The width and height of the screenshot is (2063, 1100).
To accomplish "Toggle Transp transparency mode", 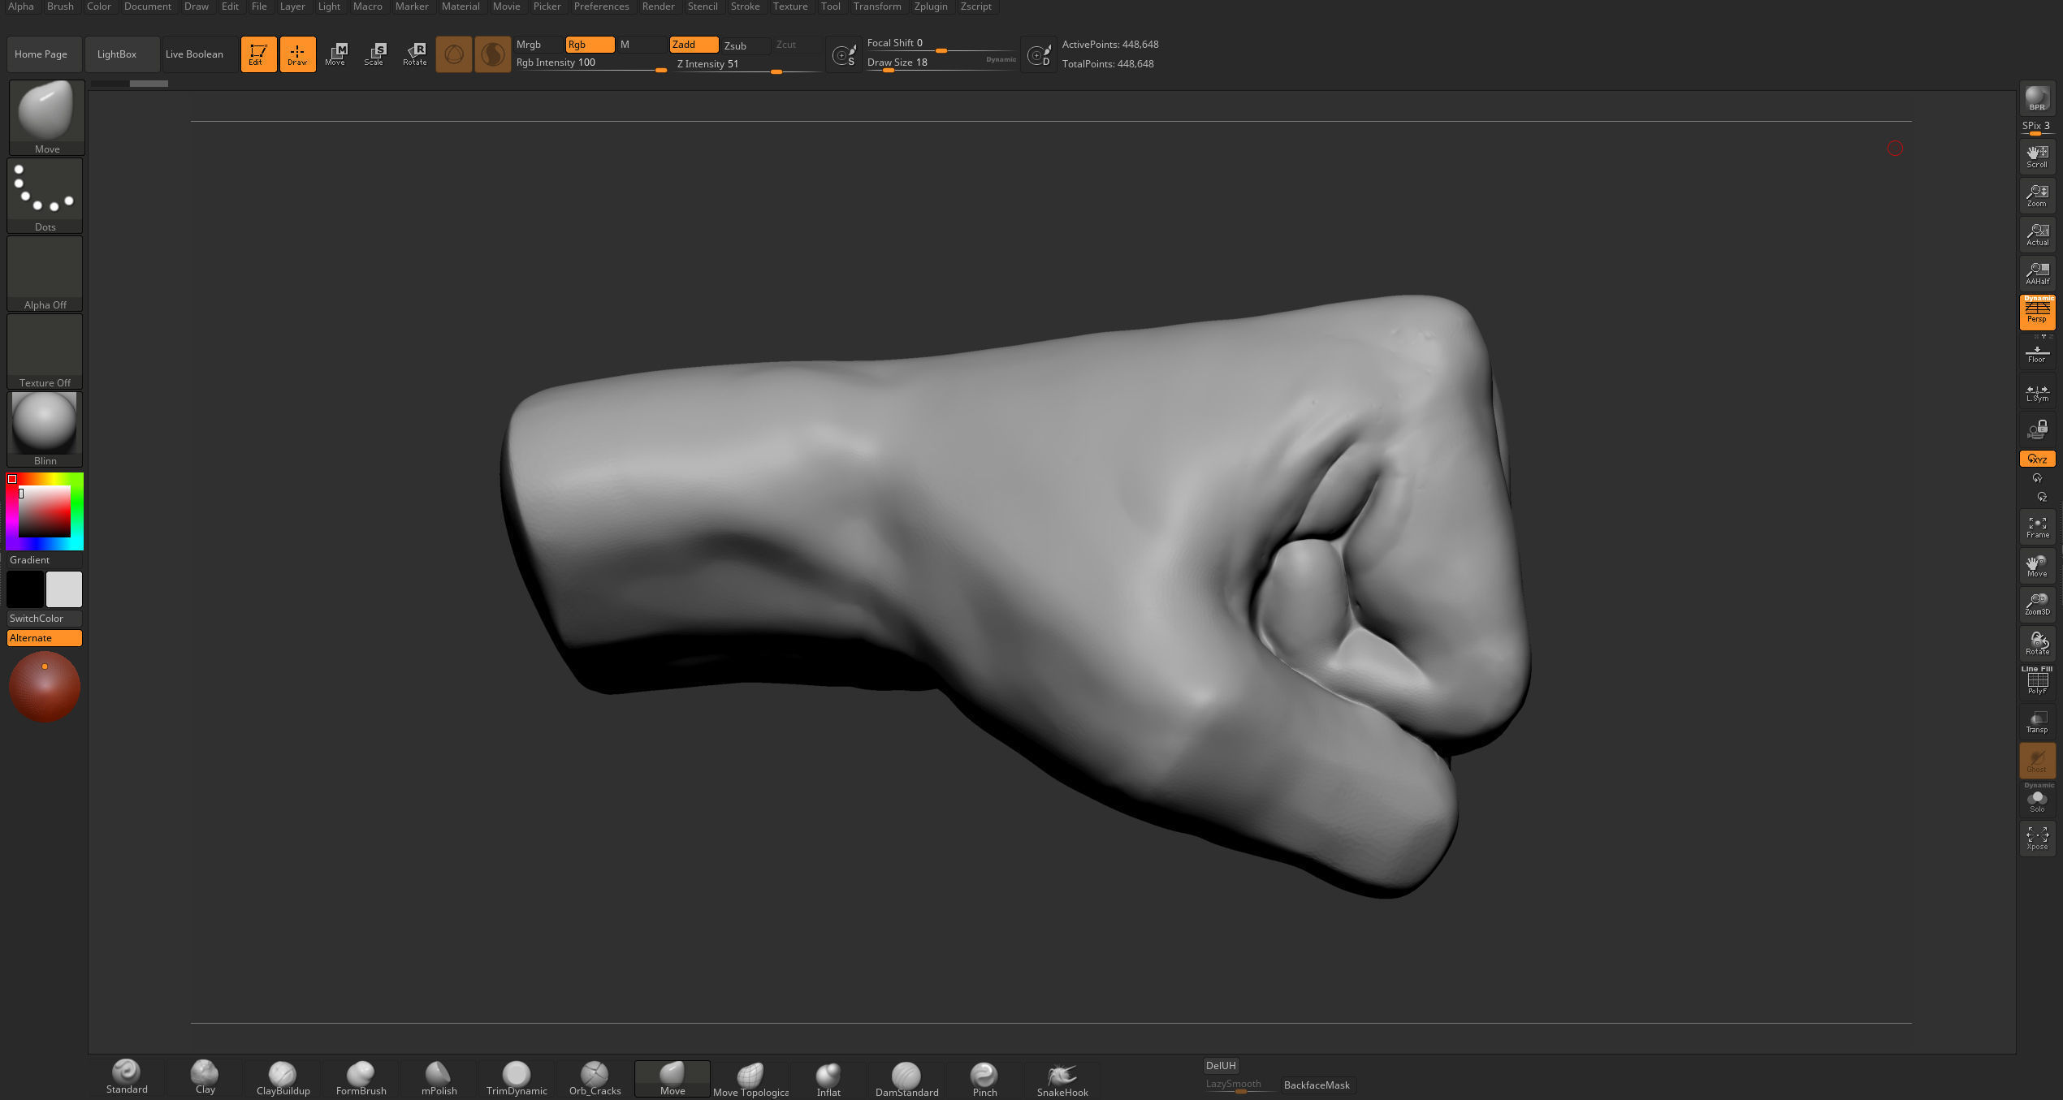I will 2037,722.
